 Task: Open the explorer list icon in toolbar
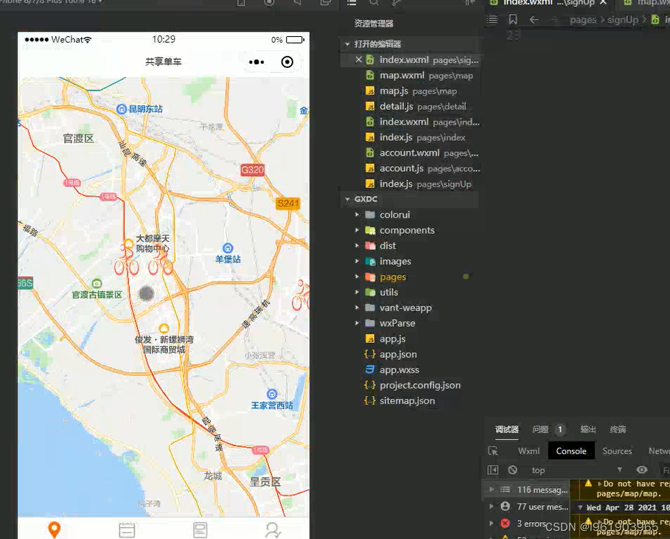pyautogui.click(x=352, y=2)
